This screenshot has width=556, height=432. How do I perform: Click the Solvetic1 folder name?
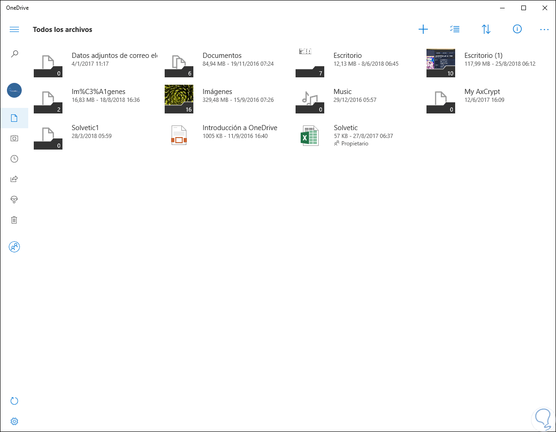tap(85, 128)
